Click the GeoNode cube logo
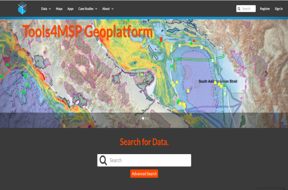288x190 pixels. coord(22,8)
